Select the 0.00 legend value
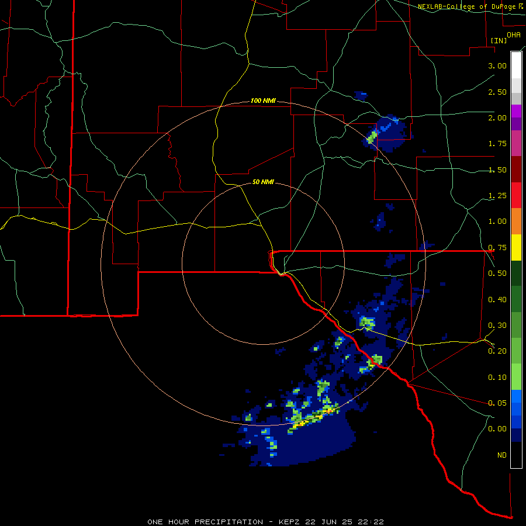The image size is (526, 526). (497, 429)
